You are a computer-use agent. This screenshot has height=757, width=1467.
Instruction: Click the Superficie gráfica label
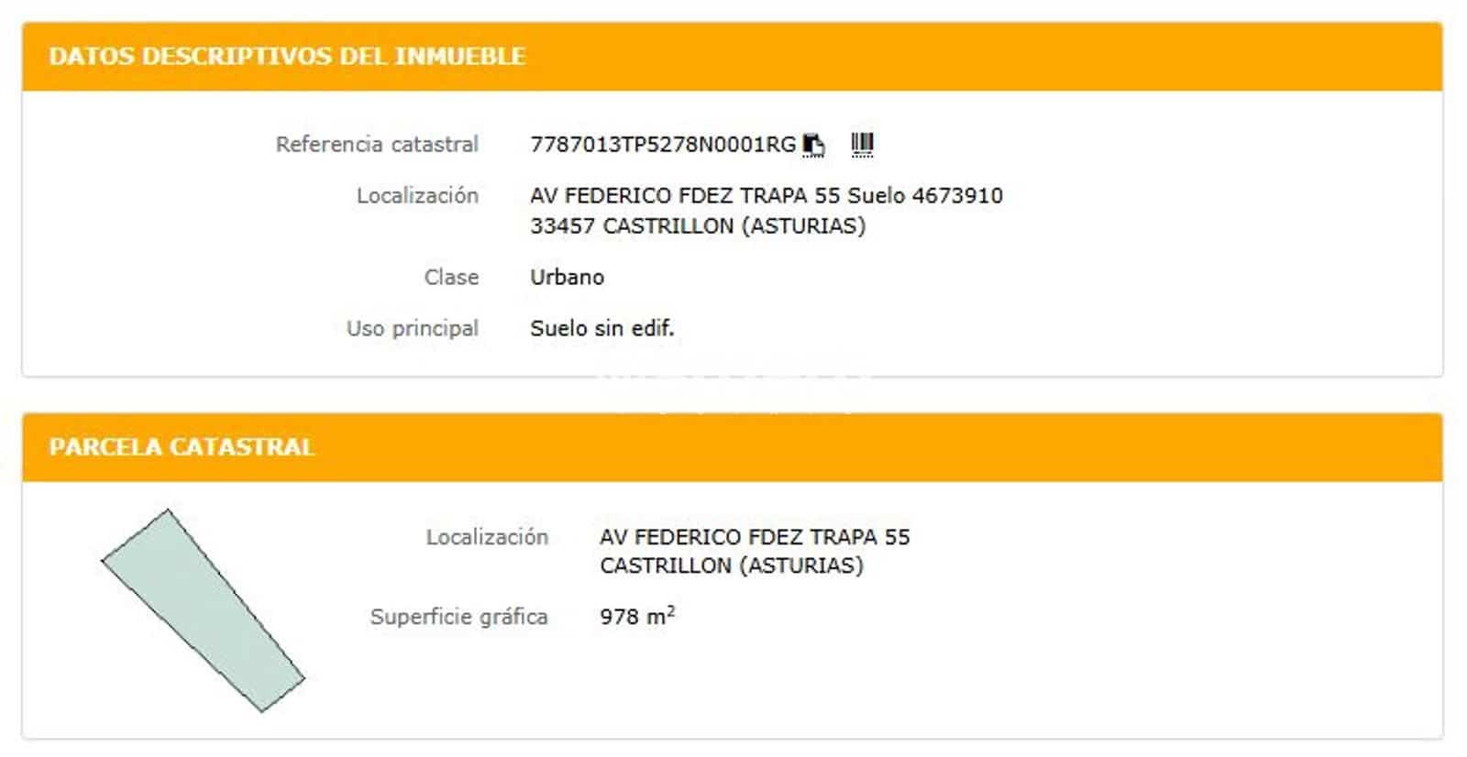(x=458, y=617)
